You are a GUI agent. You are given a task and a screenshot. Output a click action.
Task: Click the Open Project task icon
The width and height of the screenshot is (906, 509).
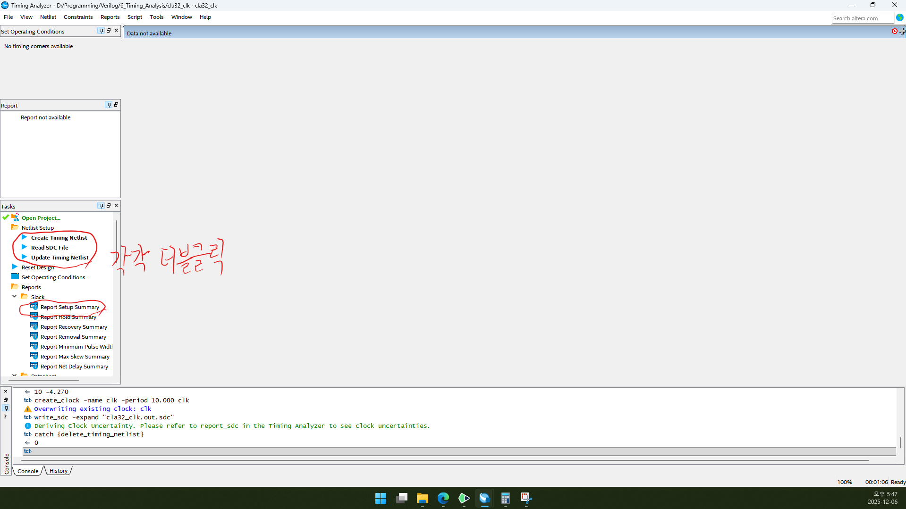click(x=15, y=217)
